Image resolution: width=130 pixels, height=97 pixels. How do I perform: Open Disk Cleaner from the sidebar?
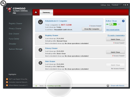[14, 34]
